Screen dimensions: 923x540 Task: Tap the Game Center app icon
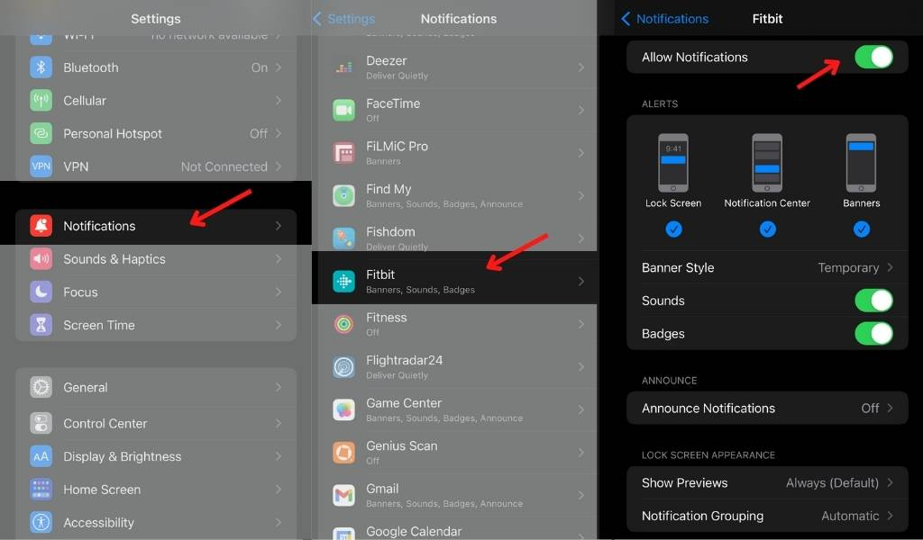coord(343,409)
